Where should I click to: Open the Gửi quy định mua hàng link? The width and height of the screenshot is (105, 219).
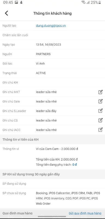(x=85, y=213)
